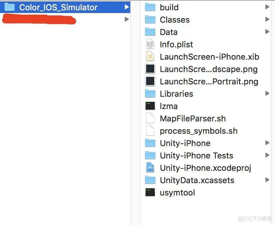Expand the Data folder arrow

[x=267, y=32]
